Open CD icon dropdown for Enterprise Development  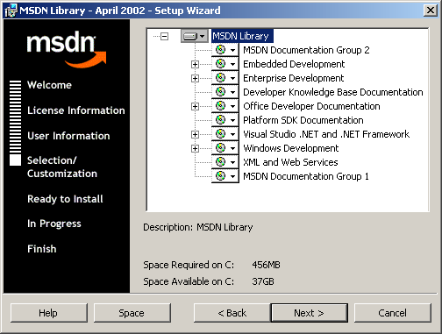(225, 78)
